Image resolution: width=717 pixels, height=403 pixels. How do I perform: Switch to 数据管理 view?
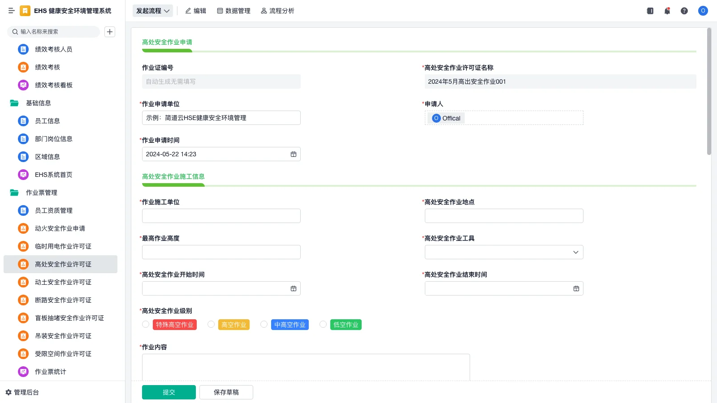point(234,11)
